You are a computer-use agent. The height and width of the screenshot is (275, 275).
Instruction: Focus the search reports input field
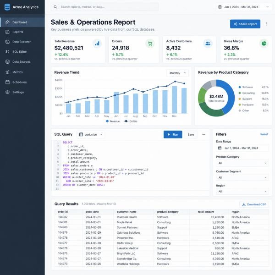tap(105, 7)
